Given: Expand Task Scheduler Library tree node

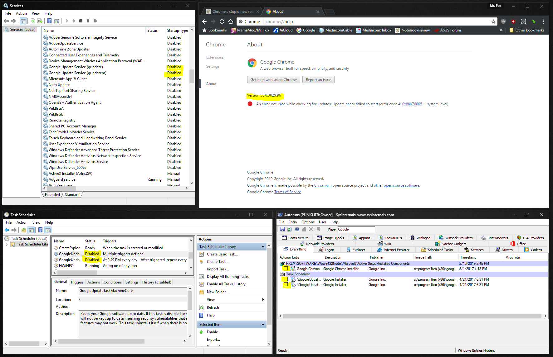Looking at the screenshot, I should pyautogui.click(x=7, y=244).
